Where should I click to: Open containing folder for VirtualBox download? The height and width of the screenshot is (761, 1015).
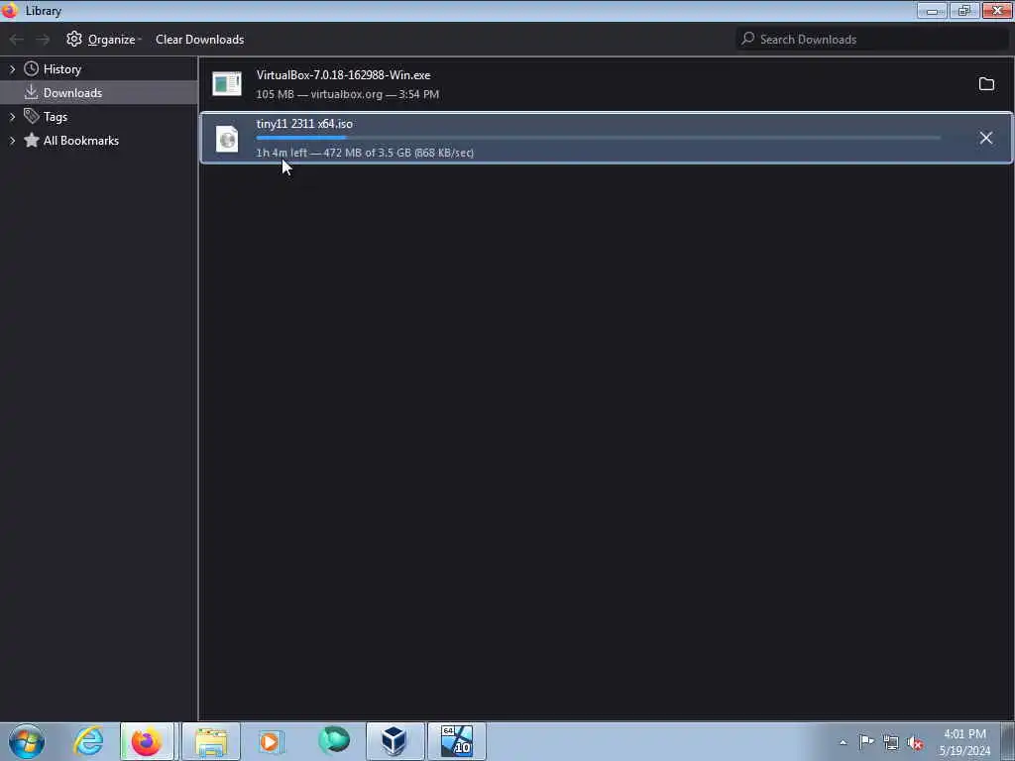pyautogui.click(x=986, y=84)
